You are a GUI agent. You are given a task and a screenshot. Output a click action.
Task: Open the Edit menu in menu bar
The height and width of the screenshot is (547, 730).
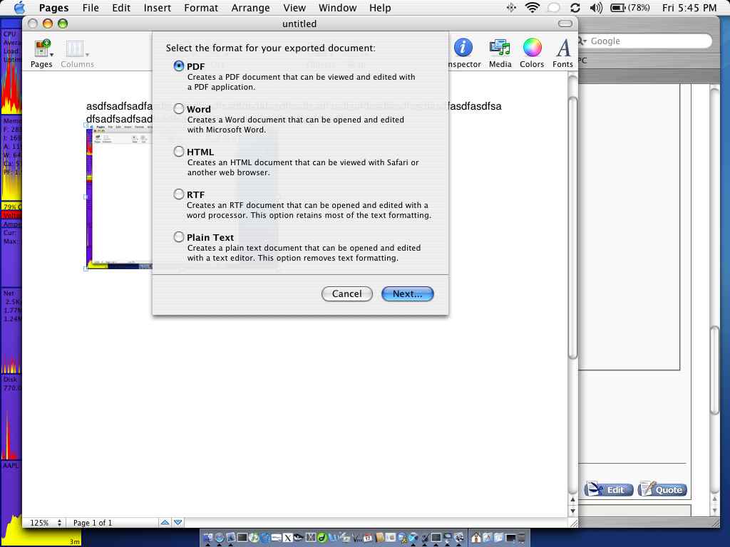[x=121, y=8]
